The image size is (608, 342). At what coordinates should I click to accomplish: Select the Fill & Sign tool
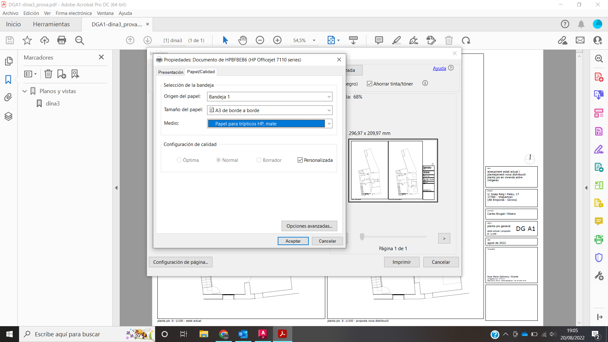point(598,149)
